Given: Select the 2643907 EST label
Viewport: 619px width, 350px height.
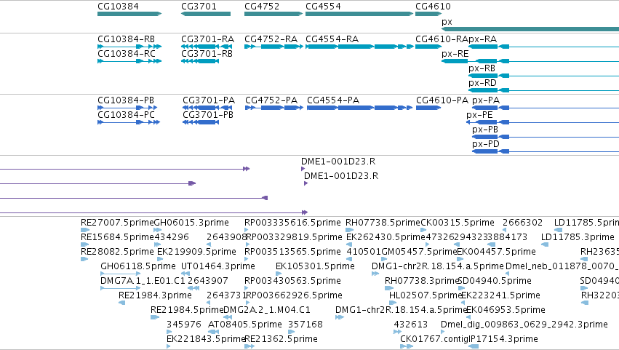Looking at the screenshot, I should tap(207, 281).
